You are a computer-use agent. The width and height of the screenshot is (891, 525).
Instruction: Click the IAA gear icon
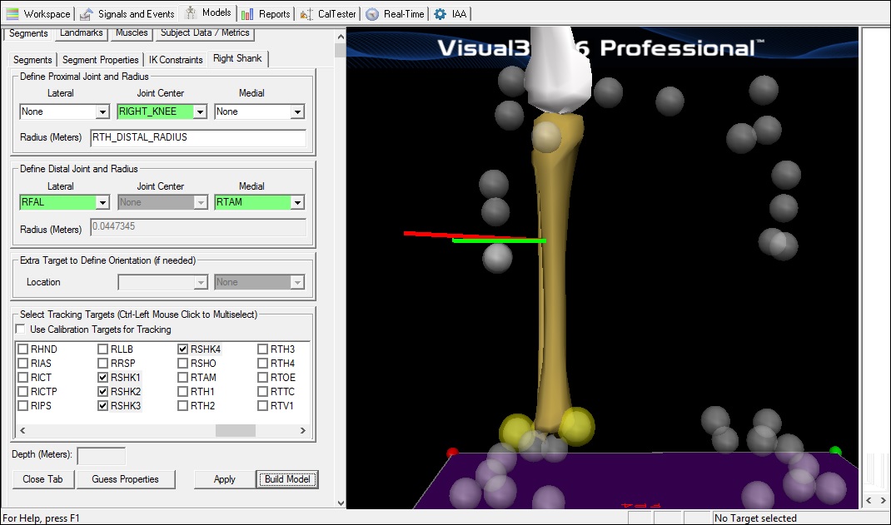(x=441, y=14)
